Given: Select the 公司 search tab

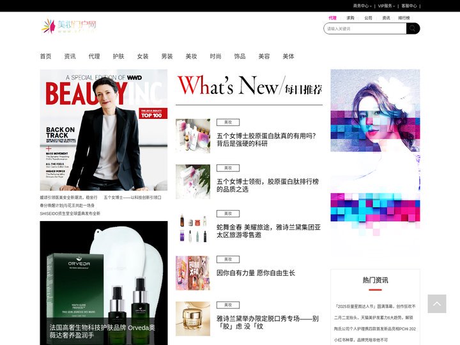Looking at the screenshot, I should click(368, 18).
